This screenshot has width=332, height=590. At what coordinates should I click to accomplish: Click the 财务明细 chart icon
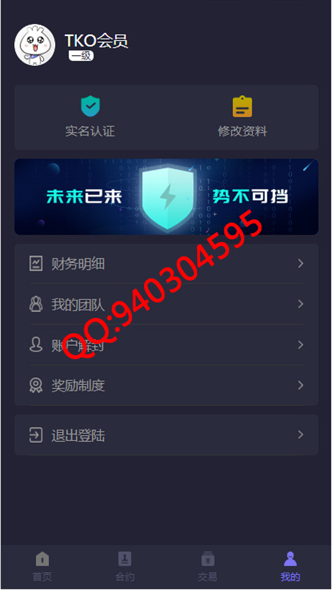[x=36, y=263]
